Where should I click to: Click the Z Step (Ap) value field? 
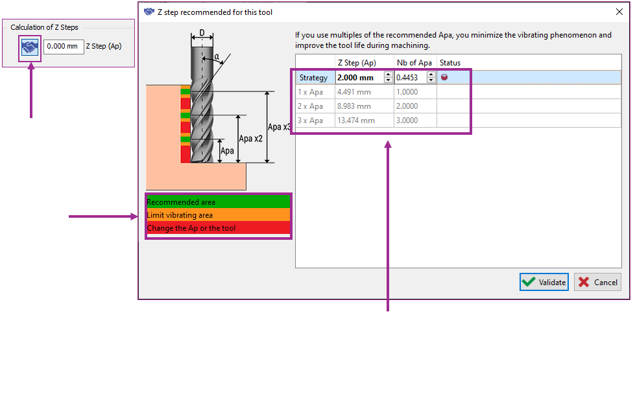click(x=64, y=47)
